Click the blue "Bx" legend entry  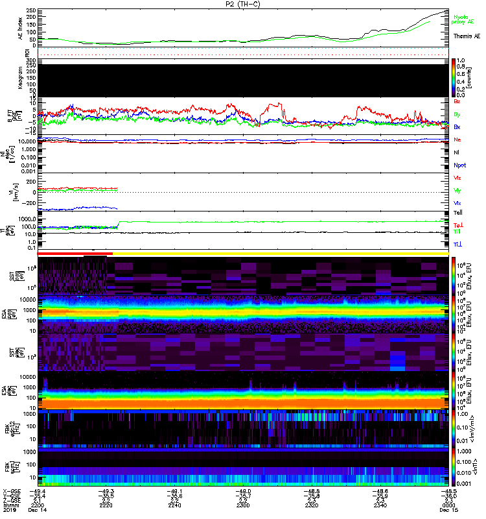(x=457, y=127)
